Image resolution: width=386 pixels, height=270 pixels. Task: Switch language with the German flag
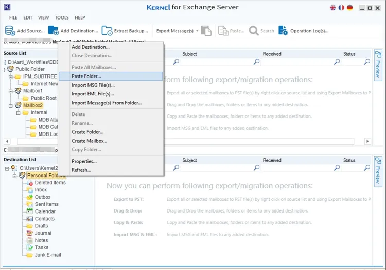coord(349,8)
